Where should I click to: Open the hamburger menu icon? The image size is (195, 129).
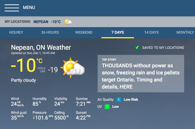[12, 8]
